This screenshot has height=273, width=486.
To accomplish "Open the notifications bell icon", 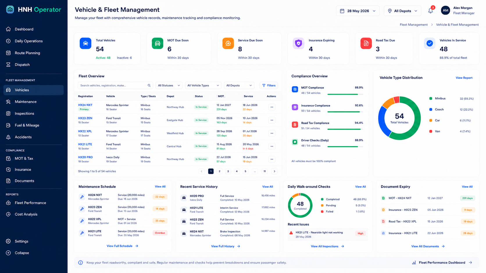I will (430, 11).
